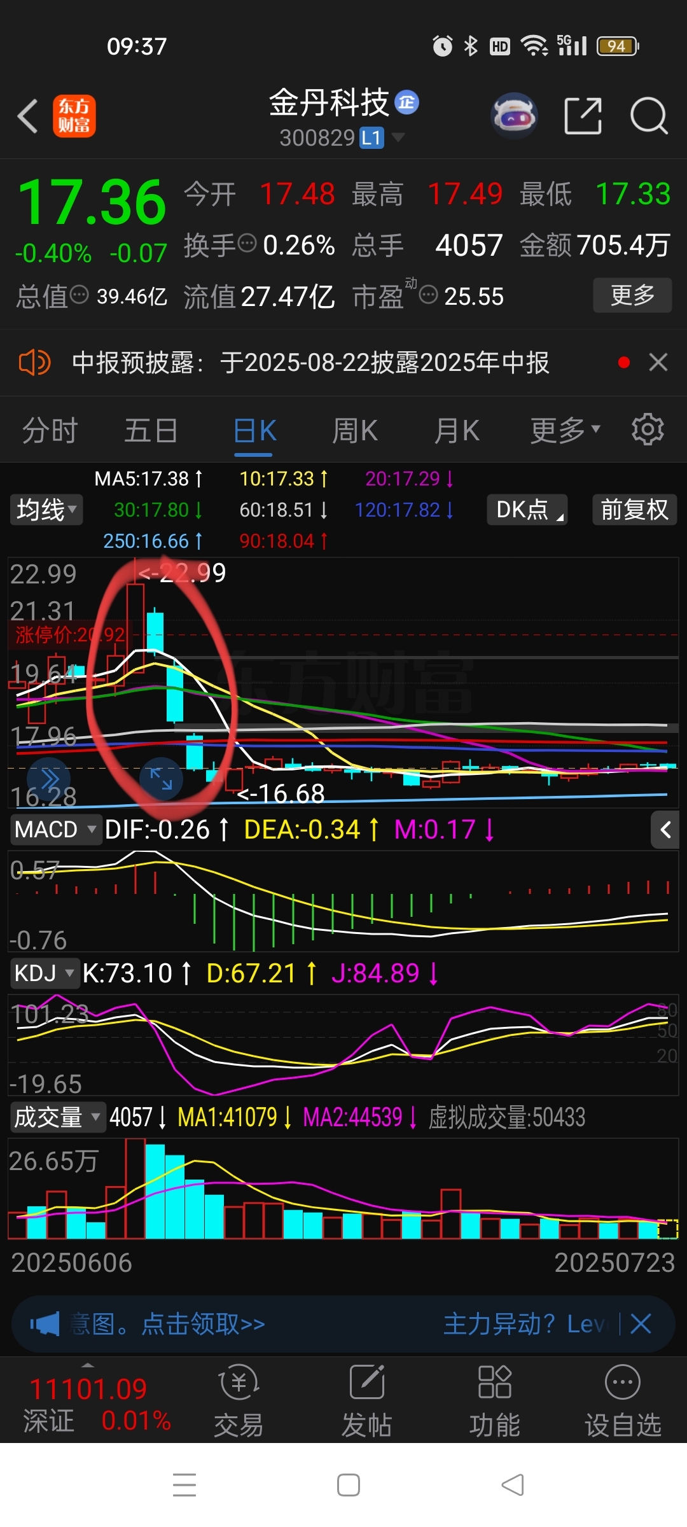Tap the 前复权 adjustment button
The width and height of the screenshot is (687, 1527).
coord(635,510)
